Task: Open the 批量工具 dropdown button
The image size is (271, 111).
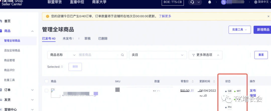Action: (239, 29)
